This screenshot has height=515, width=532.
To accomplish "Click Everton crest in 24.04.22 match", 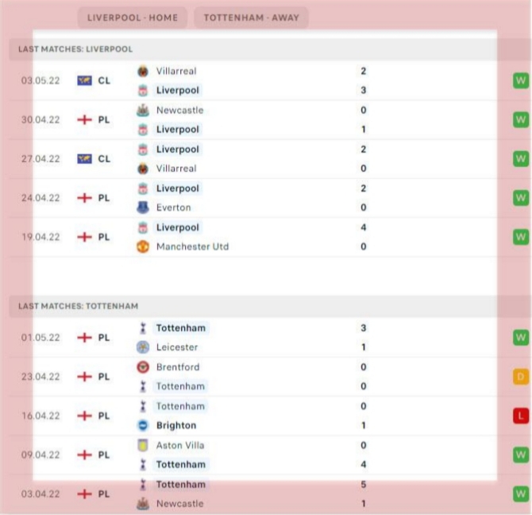I will click(x=143, y=207).
